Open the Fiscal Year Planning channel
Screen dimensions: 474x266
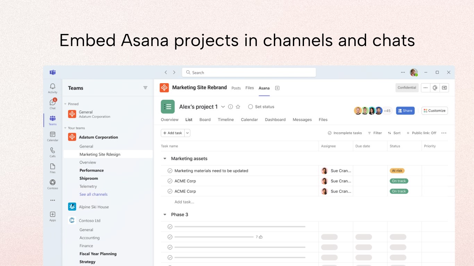coord(98,254)
